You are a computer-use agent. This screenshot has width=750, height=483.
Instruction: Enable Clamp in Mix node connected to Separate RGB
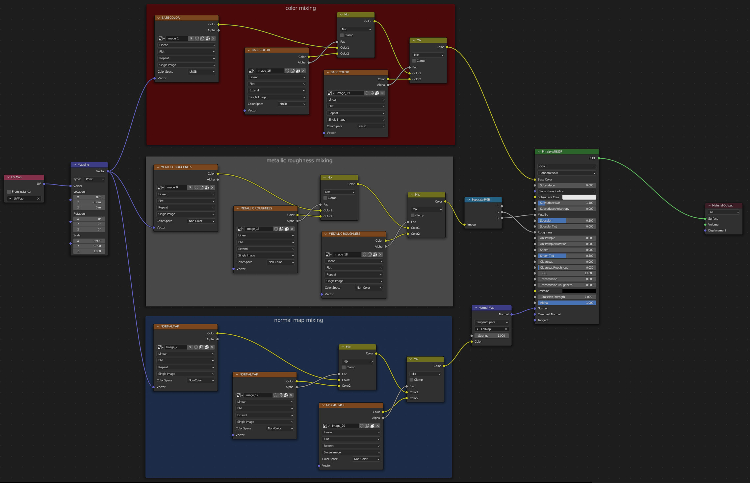[x=413, y=215]
